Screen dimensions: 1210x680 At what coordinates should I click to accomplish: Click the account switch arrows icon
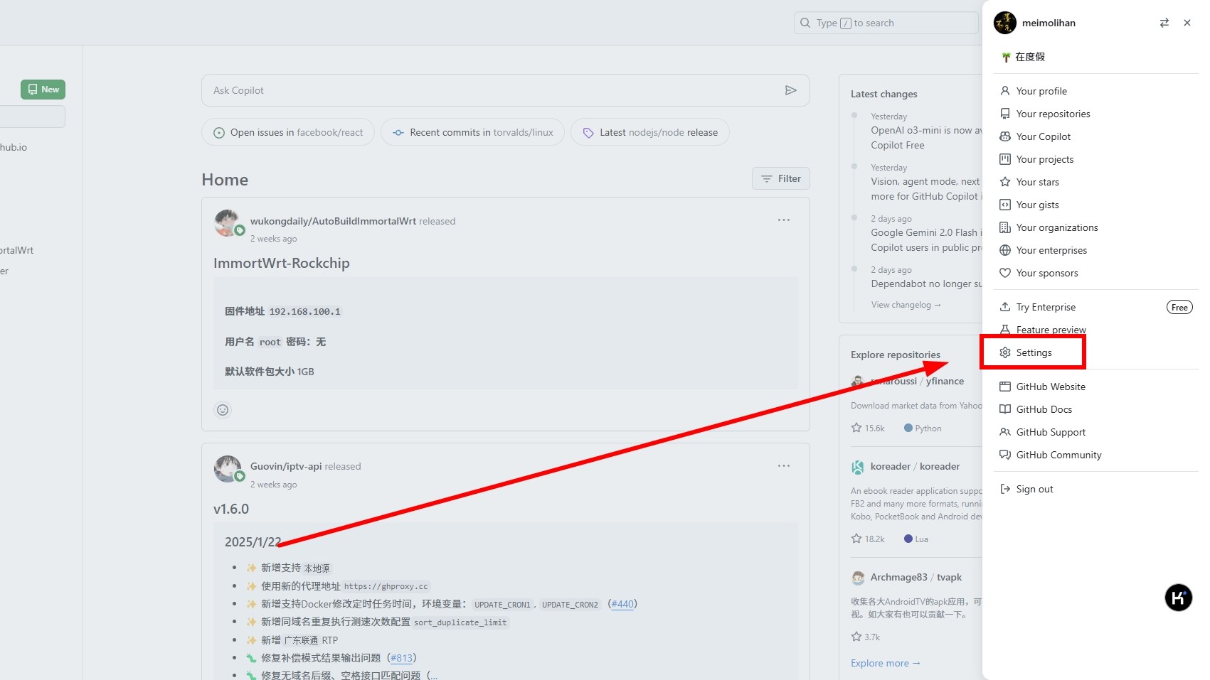[1164, 23]
